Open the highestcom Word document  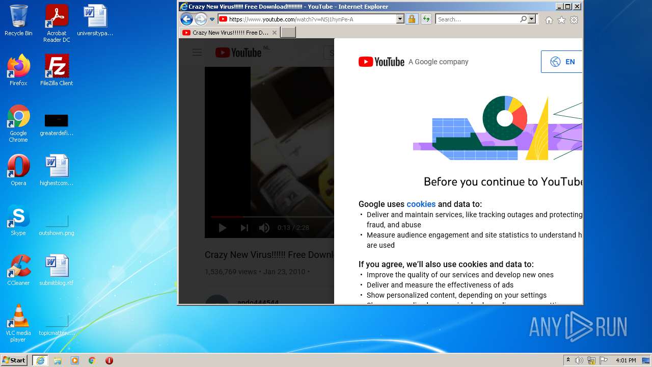point(57,170)
